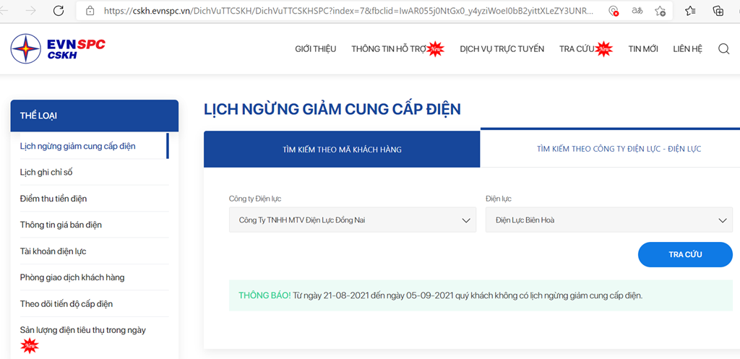Select TÌM KIẾM THEO CÔNG TY ĐIỆN LỰC tab
740x359 pixels.
619,149
